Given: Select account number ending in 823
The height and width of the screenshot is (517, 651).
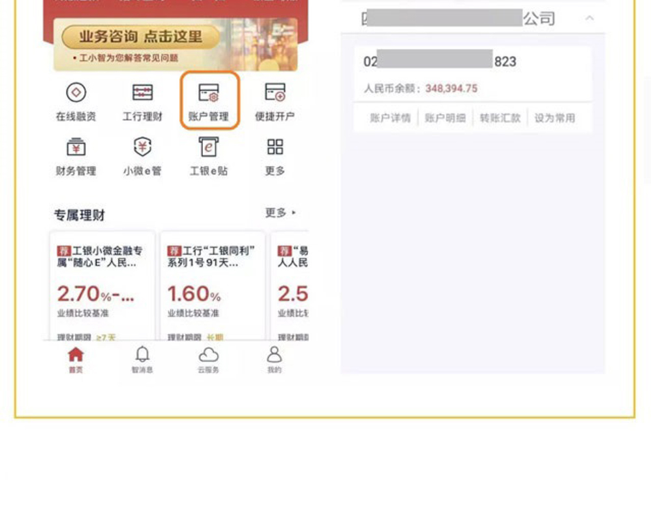Looking at the screenshot, I should click(x=440, y=61).
